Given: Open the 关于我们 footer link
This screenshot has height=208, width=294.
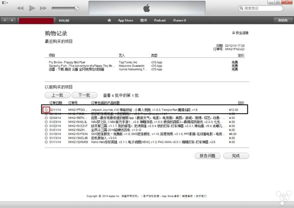Looking at the screenshot, I should (201, 196).
